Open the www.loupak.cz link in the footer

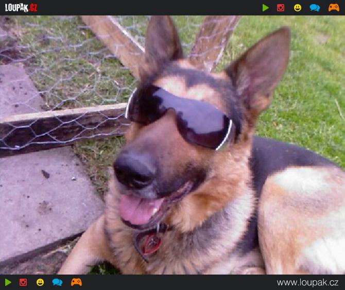[x=307, y=282]
